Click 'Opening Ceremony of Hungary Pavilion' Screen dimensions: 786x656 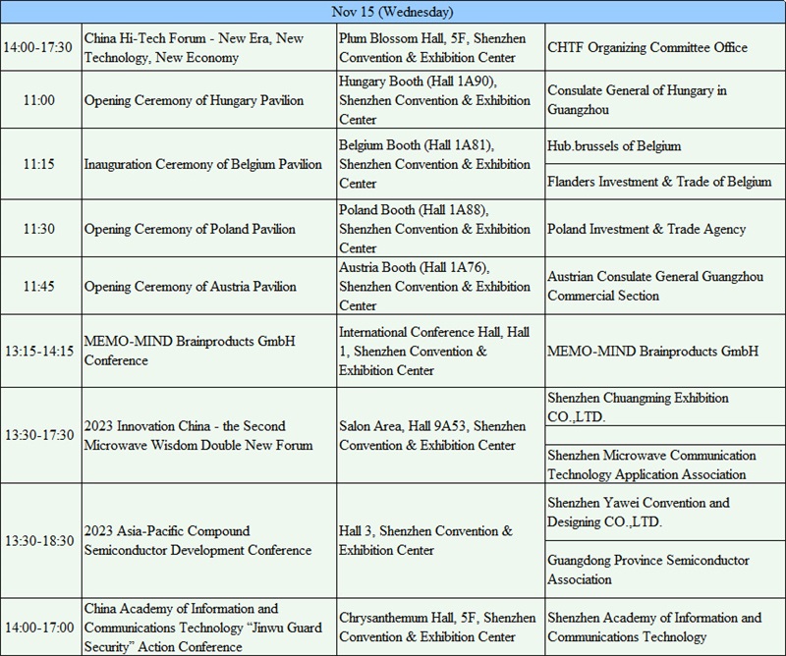[x=209, y=100]
